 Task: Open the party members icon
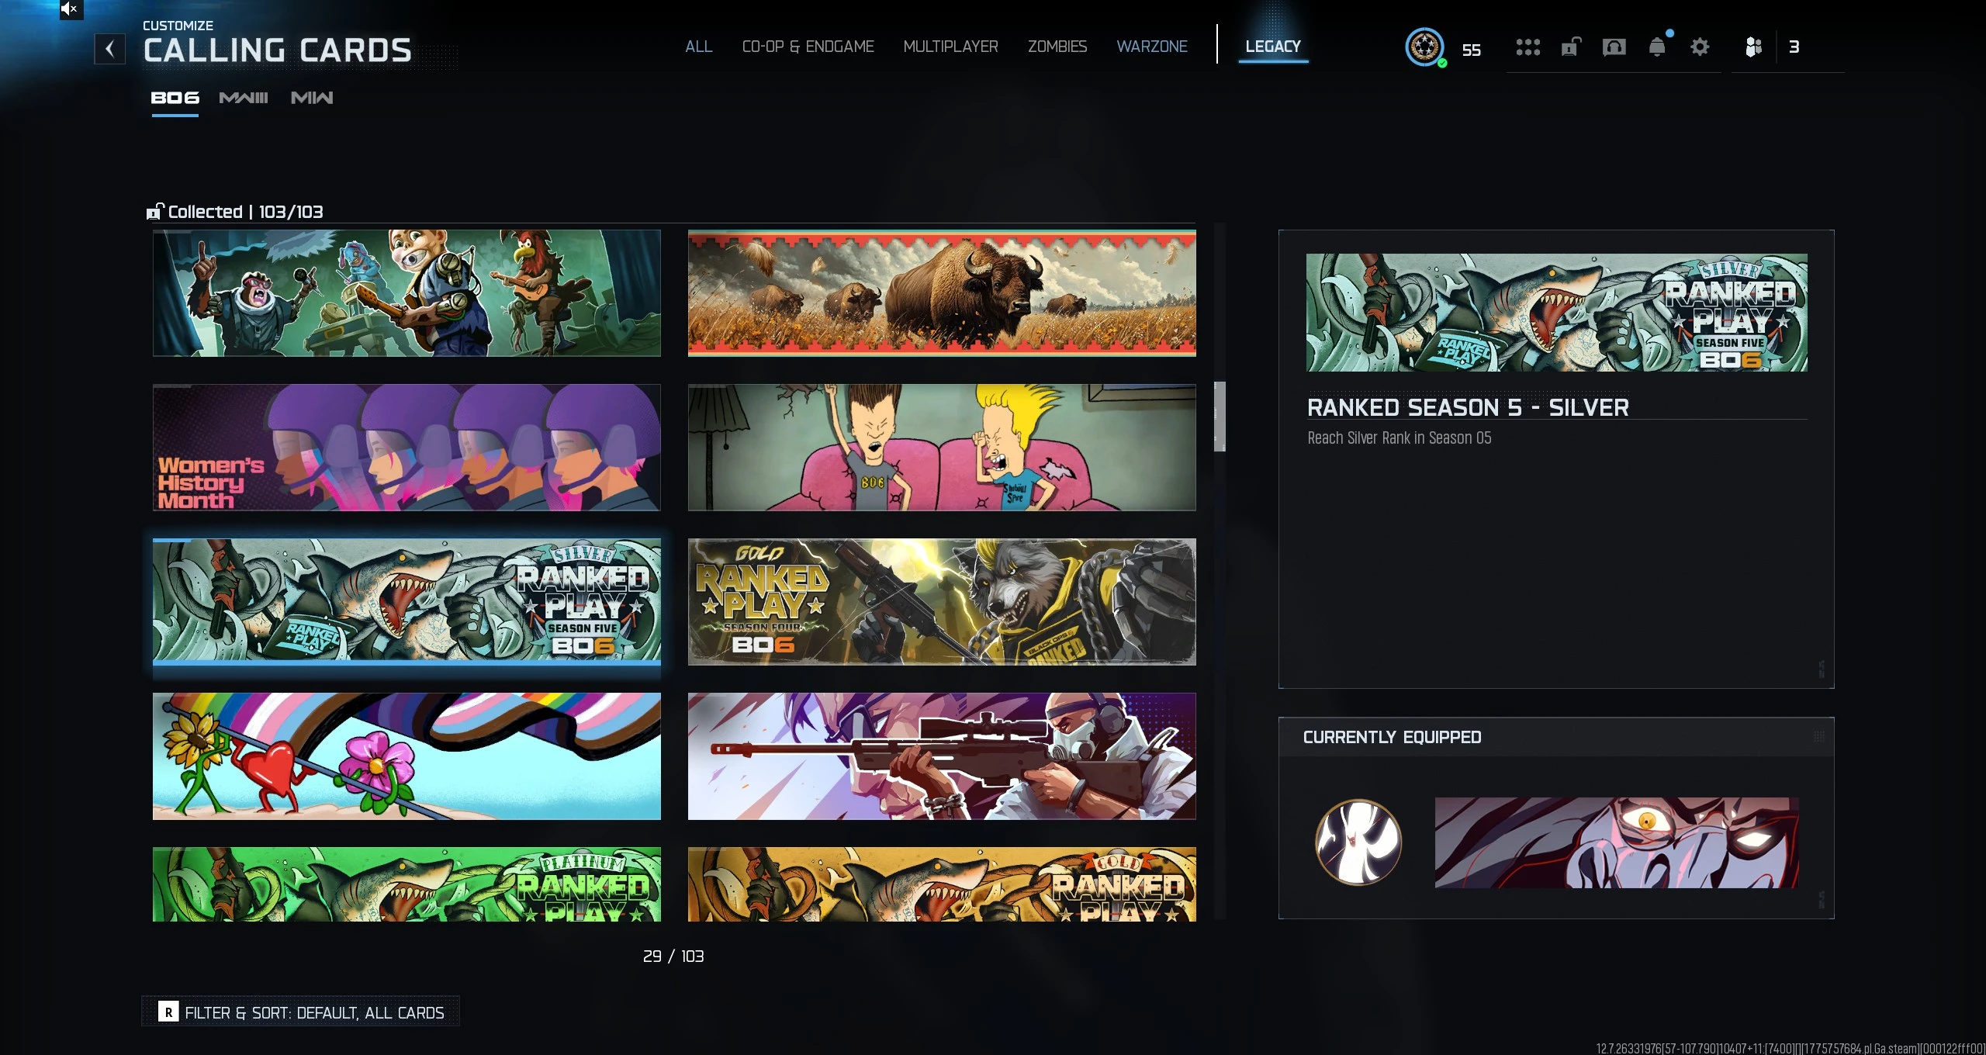pyautogui.click(x=1753, y=47)
